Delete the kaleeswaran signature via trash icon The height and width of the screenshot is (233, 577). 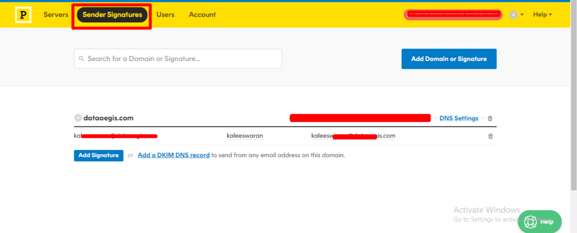point(490,136)
